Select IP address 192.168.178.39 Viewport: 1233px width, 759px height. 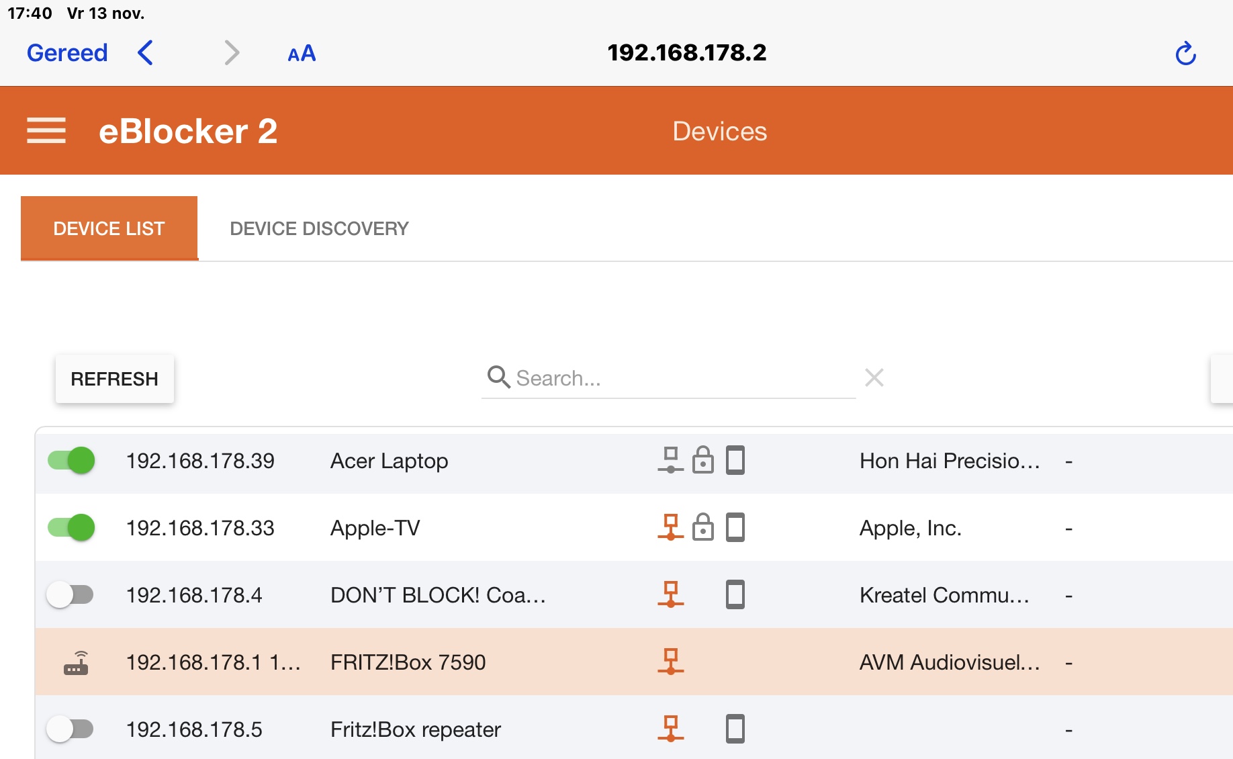tap(200, 461)
